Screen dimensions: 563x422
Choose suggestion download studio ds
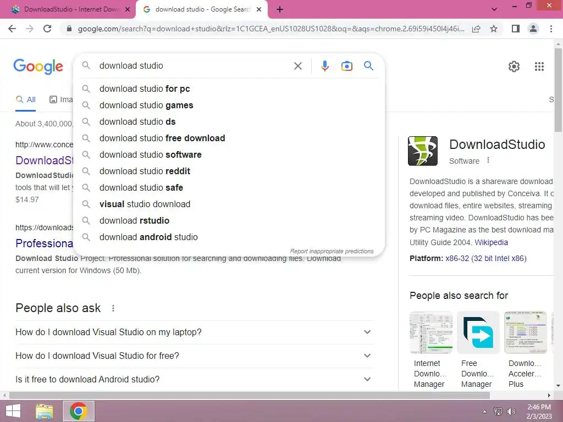229,121
